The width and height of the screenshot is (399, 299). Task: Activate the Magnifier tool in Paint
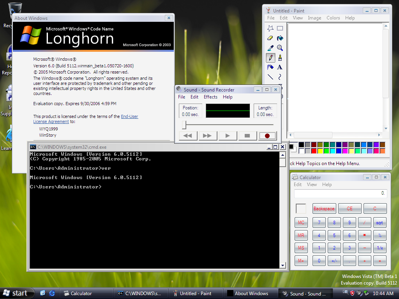click(280, 48)
